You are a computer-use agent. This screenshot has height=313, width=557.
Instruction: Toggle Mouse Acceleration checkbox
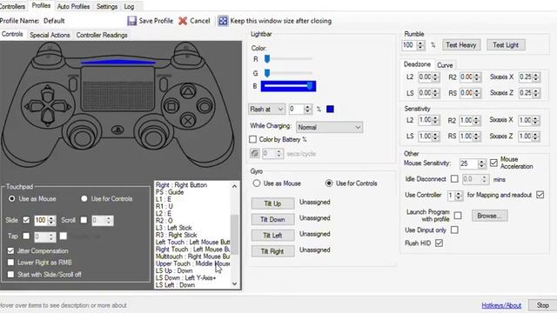pyautogui.click(x=493, y=163)
